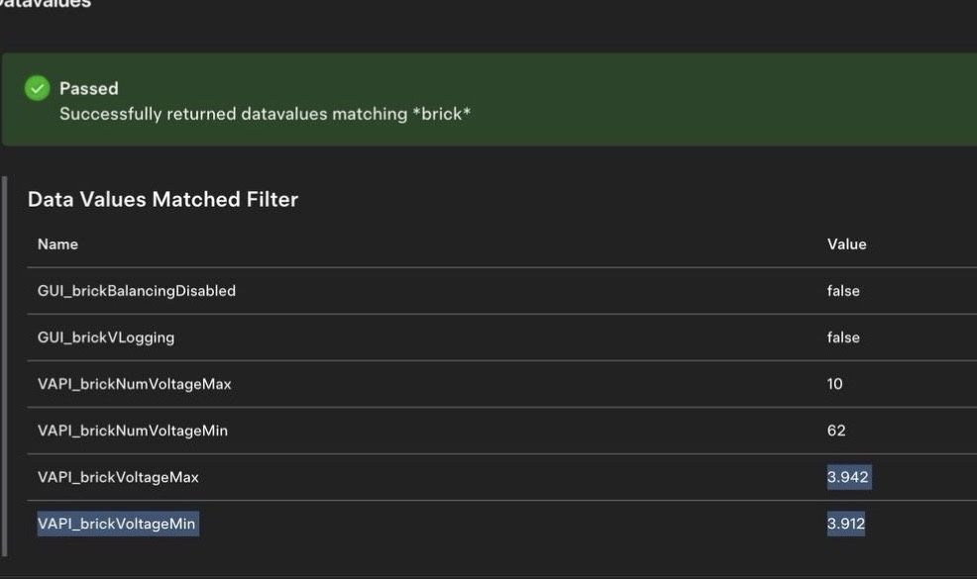Click the Passed status label
Viewport: 977px width, 579px height.
pos(88,89)
